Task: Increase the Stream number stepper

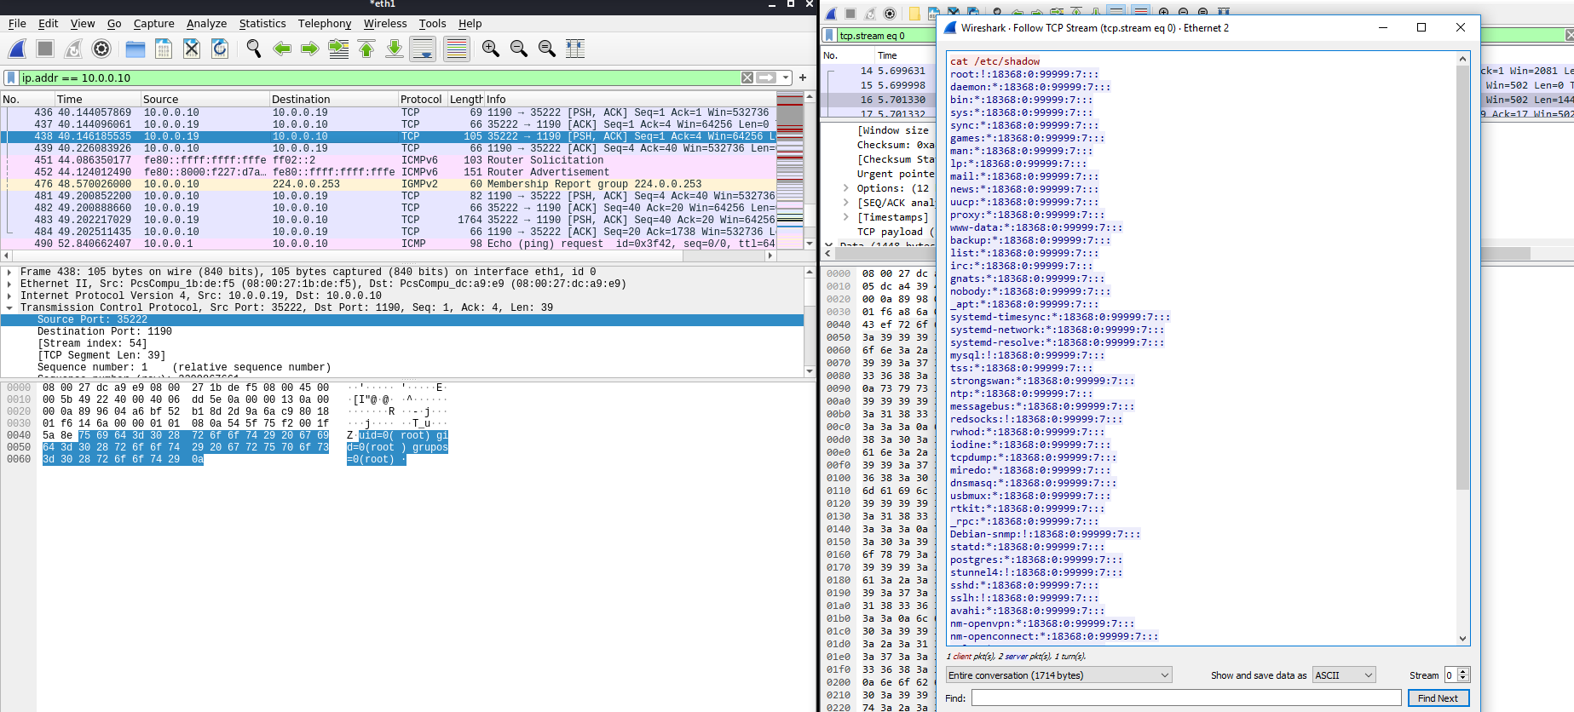Action: (1464, 671)
